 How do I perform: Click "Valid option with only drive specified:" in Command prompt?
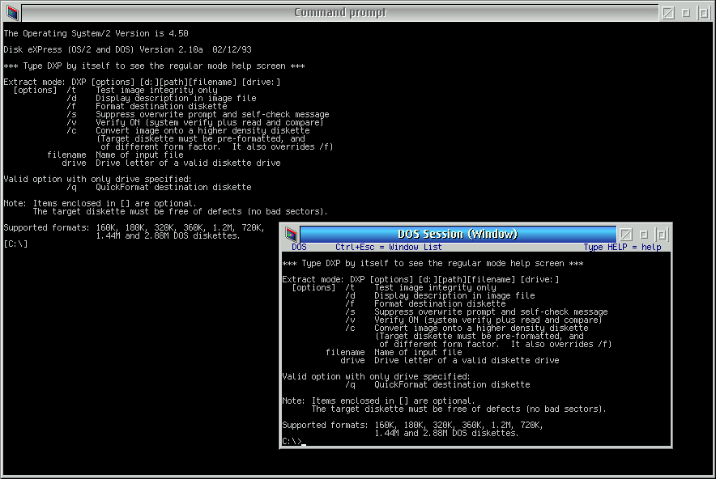pos(97,180)
